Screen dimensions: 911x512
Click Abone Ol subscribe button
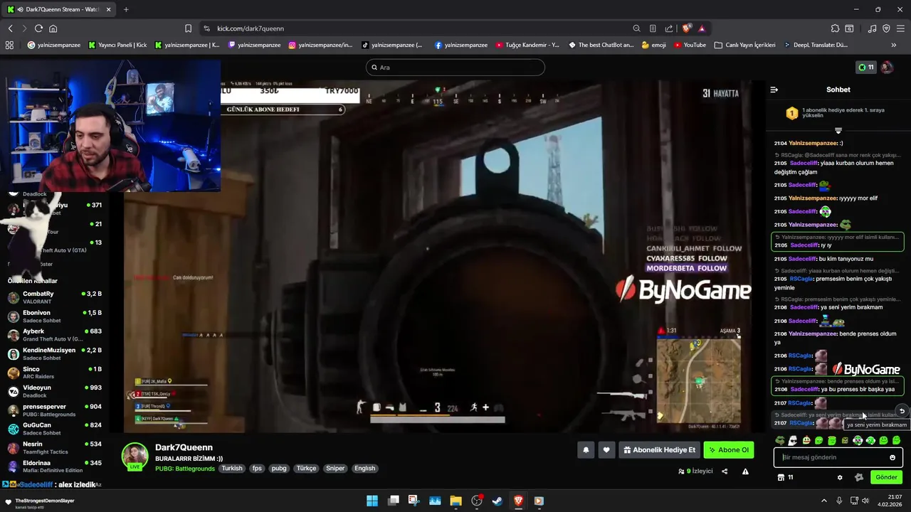tap(729, 449)
